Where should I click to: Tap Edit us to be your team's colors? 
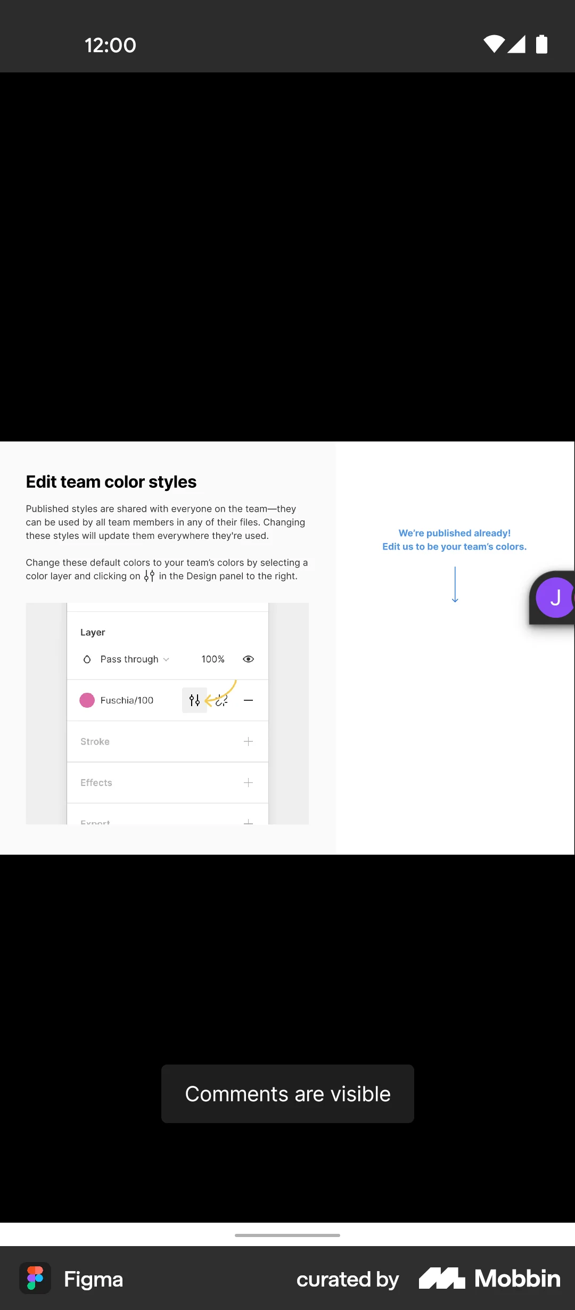(x=455, y=546)
